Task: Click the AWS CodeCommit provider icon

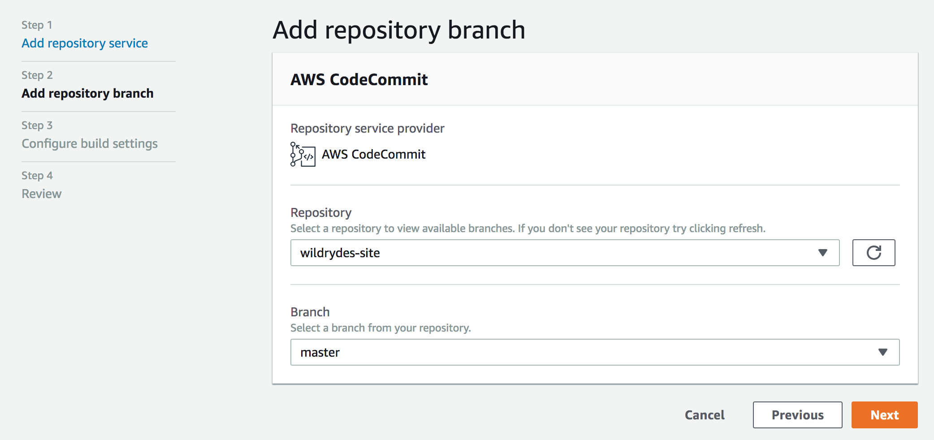Action: coord(303,154)
